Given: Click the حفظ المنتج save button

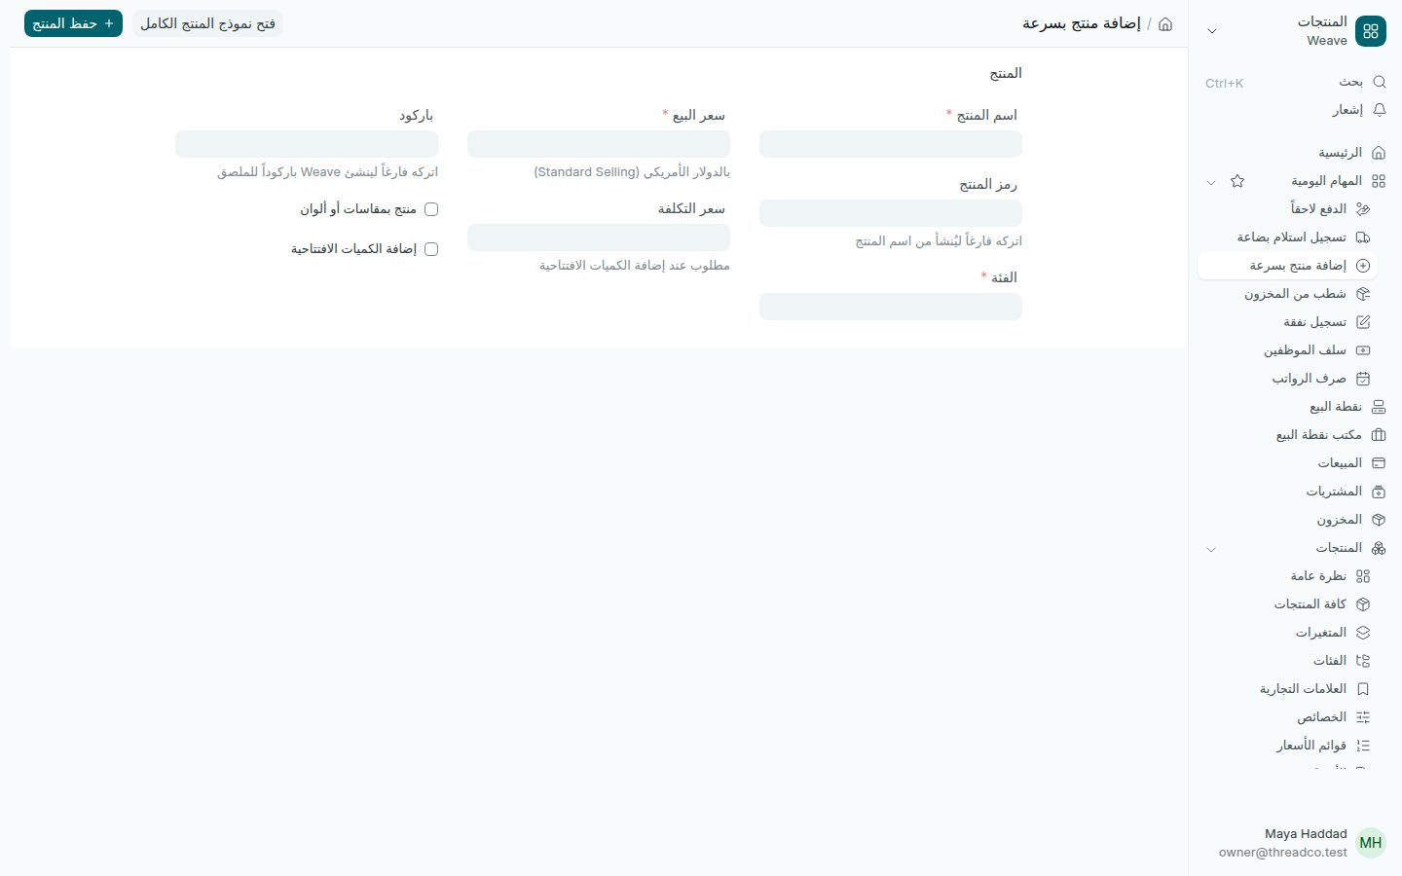Looking at the screenshot, I should point(73,23).
